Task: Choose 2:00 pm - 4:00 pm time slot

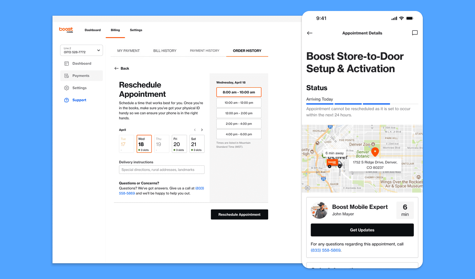Action: click(239, 124)
